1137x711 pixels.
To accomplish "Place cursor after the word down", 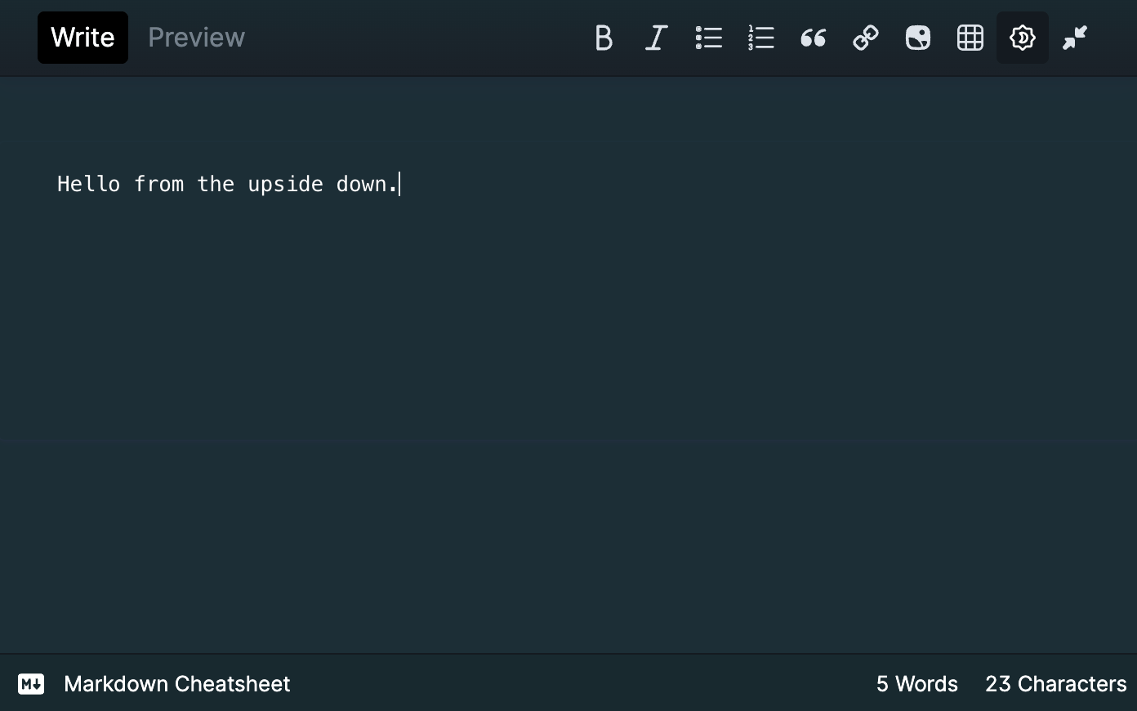I will click(x=399, y=184).
